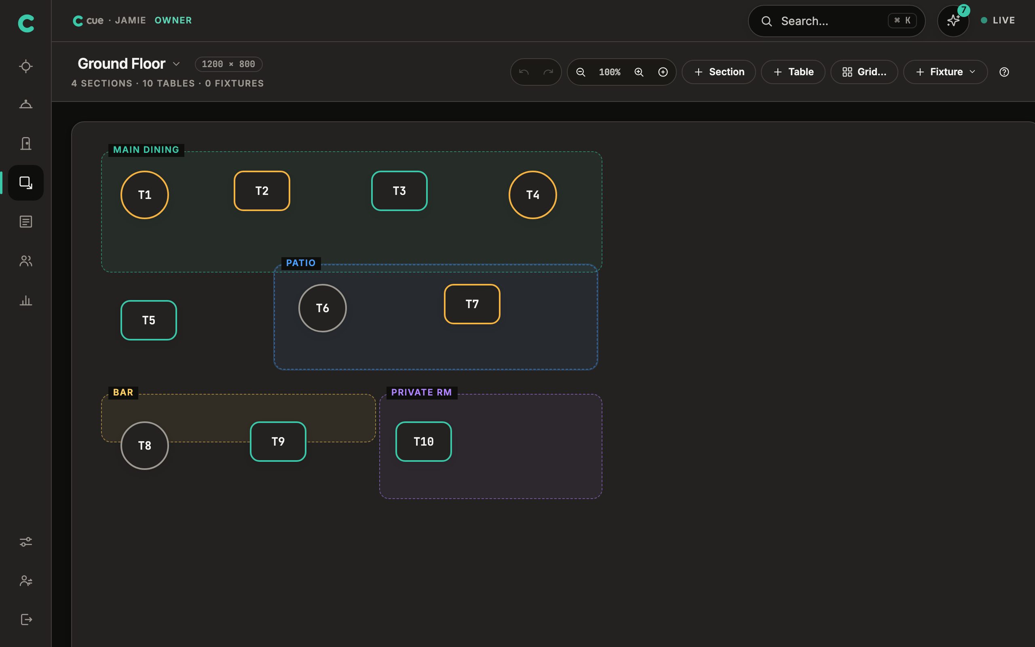
Task: Select table T5
Action: click(x=149, y=321)
